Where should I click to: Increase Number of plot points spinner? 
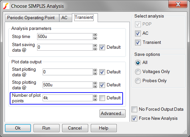[x=95, y=96]
